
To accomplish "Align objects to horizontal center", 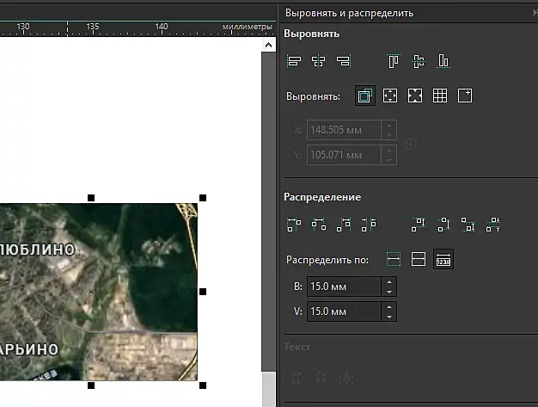I will (319, 61).
